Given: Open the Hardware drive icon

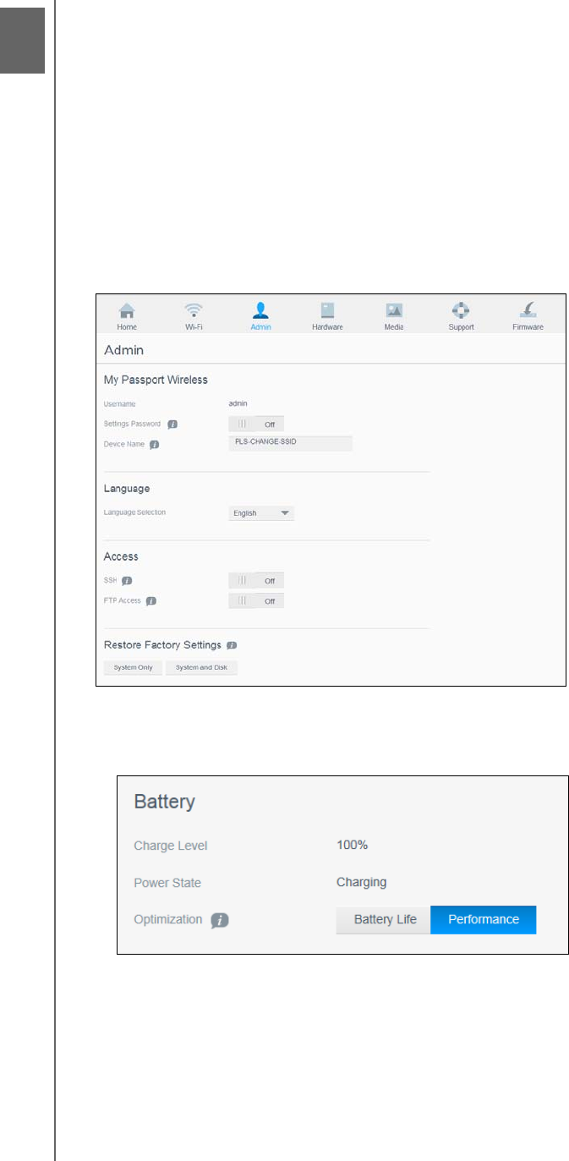Looking at the screenshot, I should coord(327,310).
